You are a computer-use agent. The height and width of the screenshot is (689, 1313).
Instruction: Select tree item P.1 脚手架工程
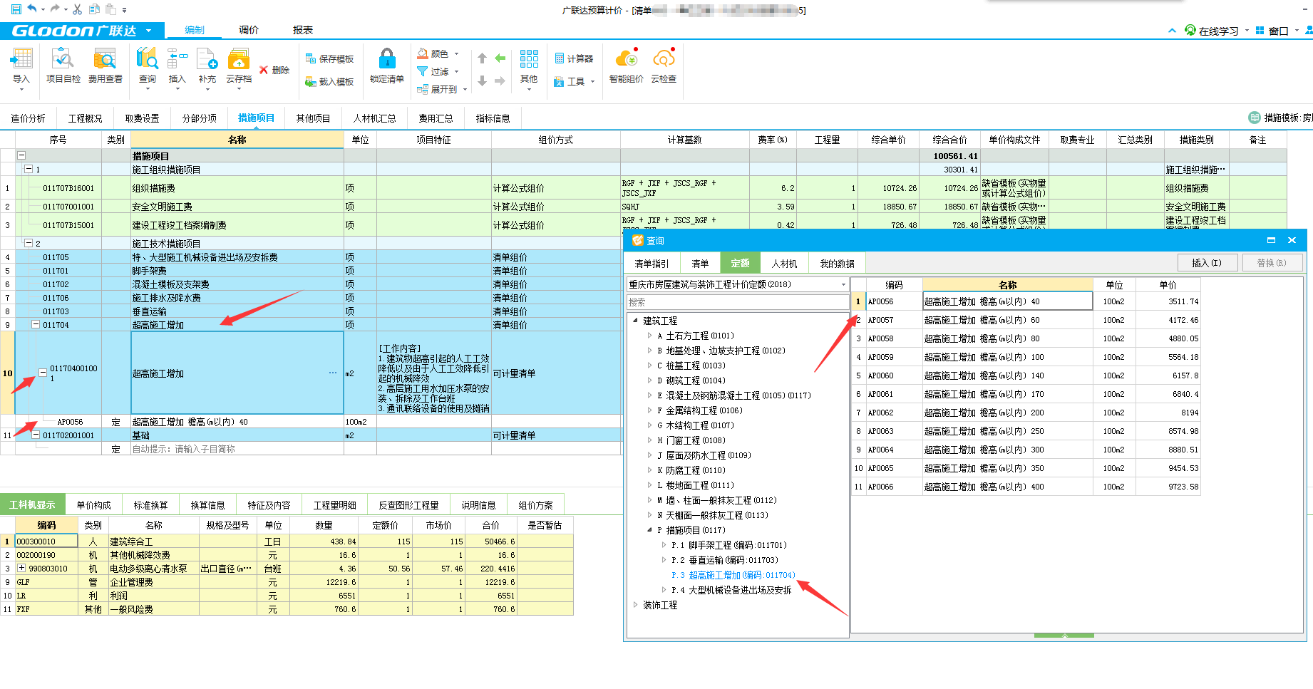[x=729, y=545]
